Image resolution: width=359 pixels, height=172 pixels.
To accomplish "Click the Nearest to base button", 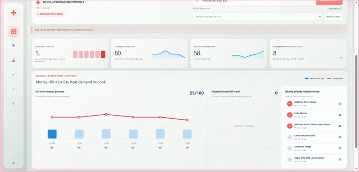I will (333, 17).
